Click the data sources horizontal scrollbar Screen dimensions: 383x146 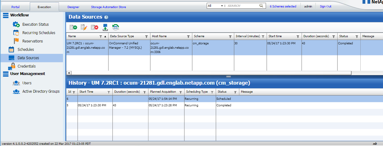pos(211,73)
